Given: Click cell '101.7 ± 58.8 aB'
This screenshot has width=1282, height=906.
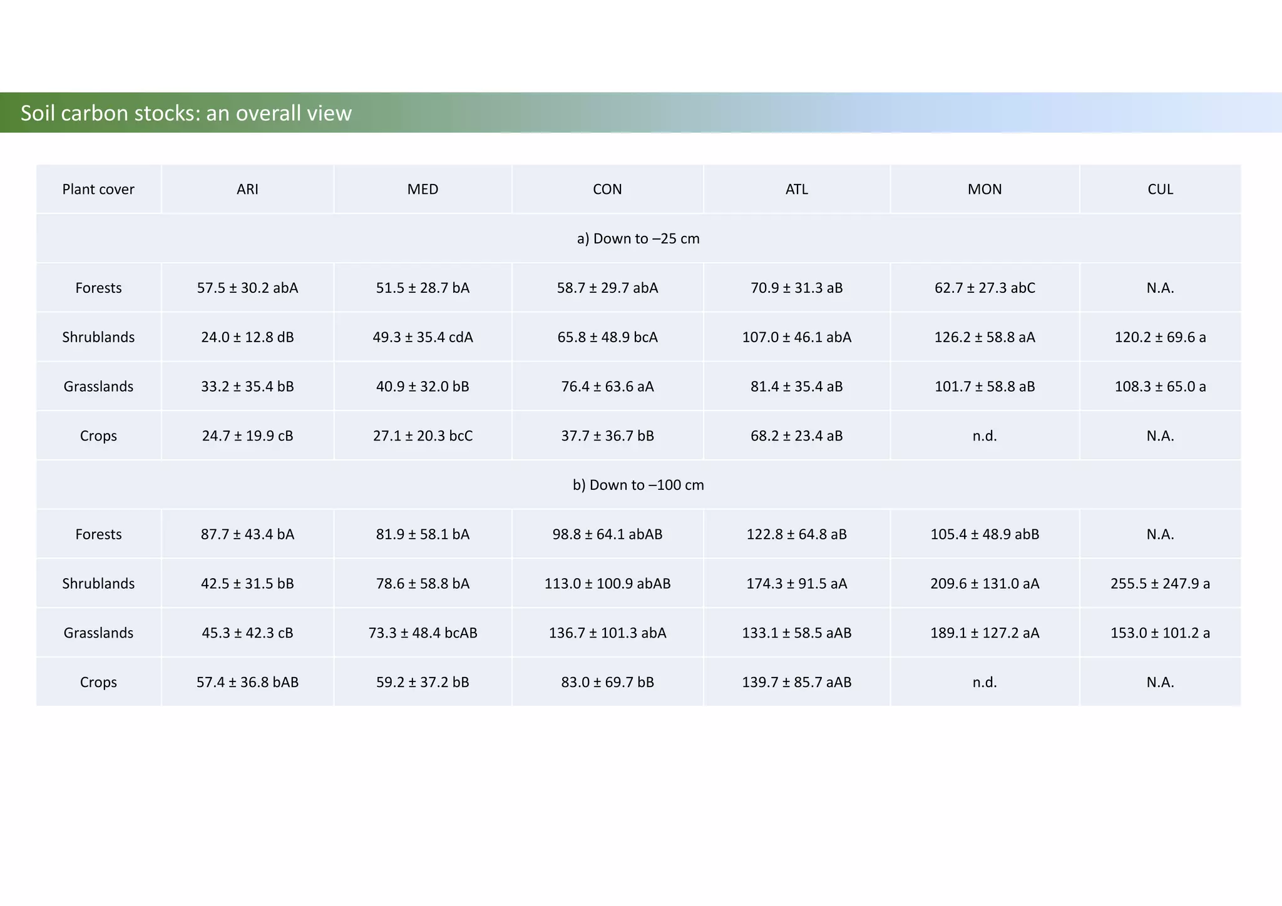Looking at the screenshot, I should (x=985, y=387).
